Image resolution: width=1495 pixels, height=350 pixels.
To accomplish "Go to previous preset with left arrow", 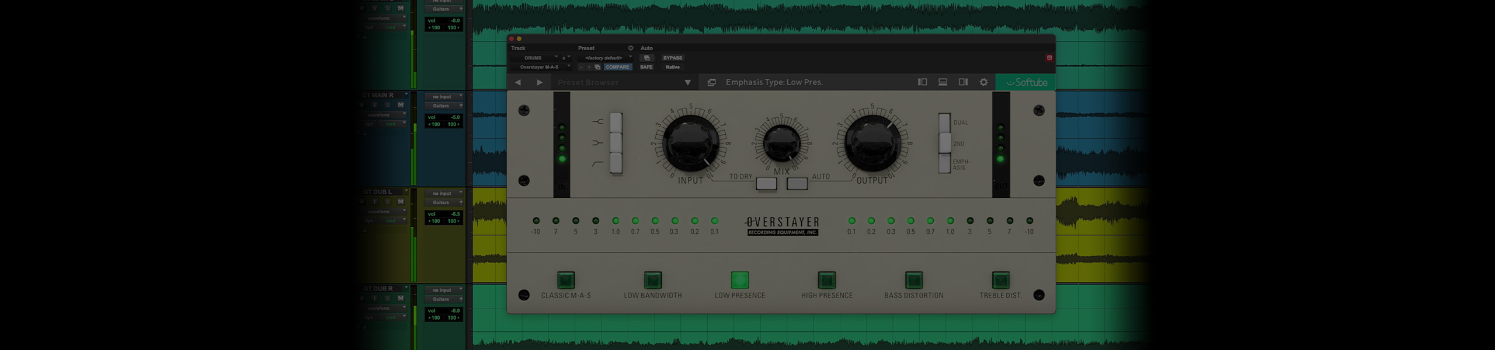I will [518, 82].
